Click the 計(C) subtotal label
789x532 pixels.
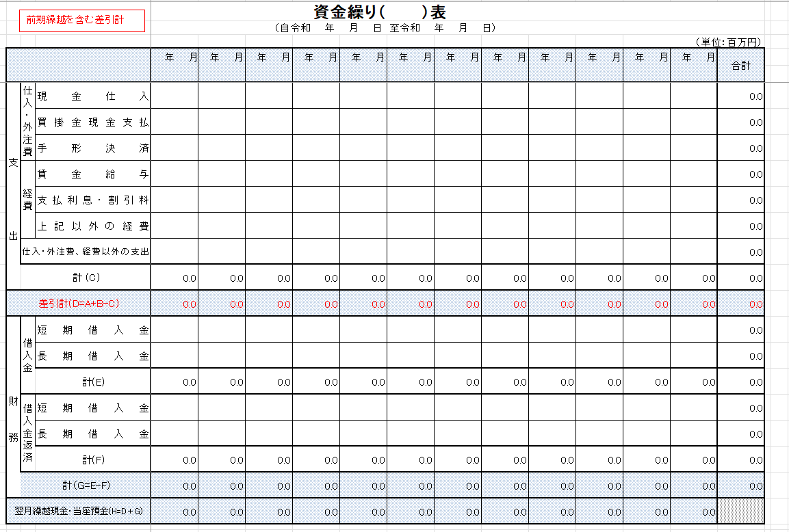86,278
